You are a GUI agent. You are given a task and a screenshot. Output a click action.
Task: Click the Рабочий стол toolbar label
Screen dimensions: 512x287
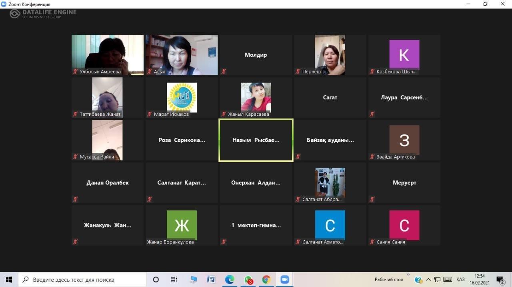(389, 279)
